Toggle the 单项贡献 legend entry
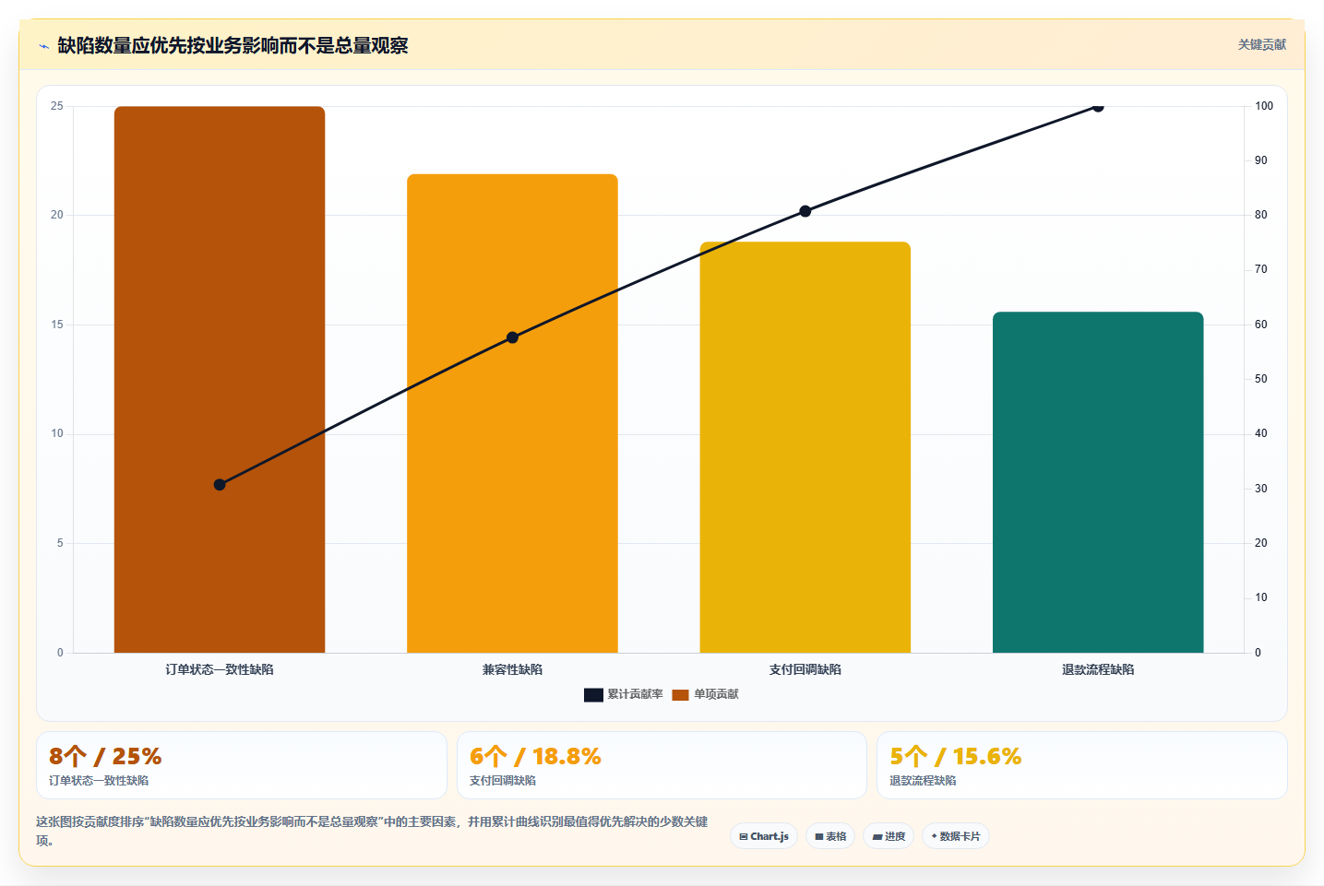 [705, 694]
